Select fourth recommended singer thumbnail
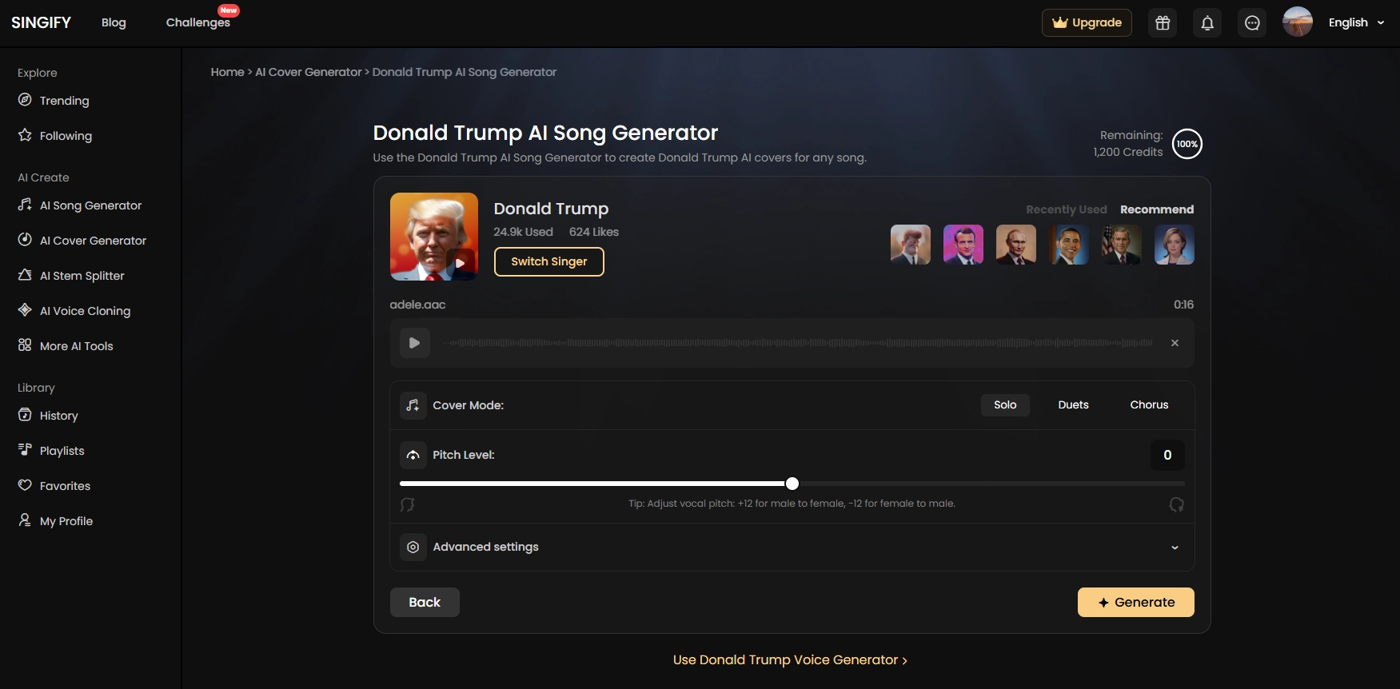This screenshot has height=689, width=1400. (1069, 245)
